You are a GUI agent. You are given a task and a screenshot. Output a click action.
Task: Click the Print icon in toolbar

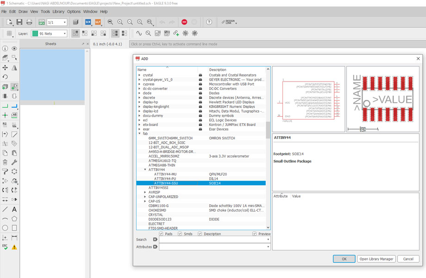[29, 22]
